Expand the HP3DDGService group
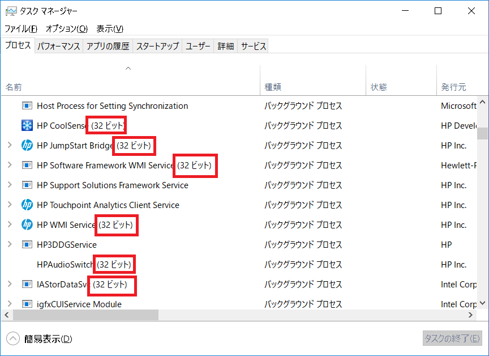The width and height of the screenshot is (489, 356). [x=10, y=244]
